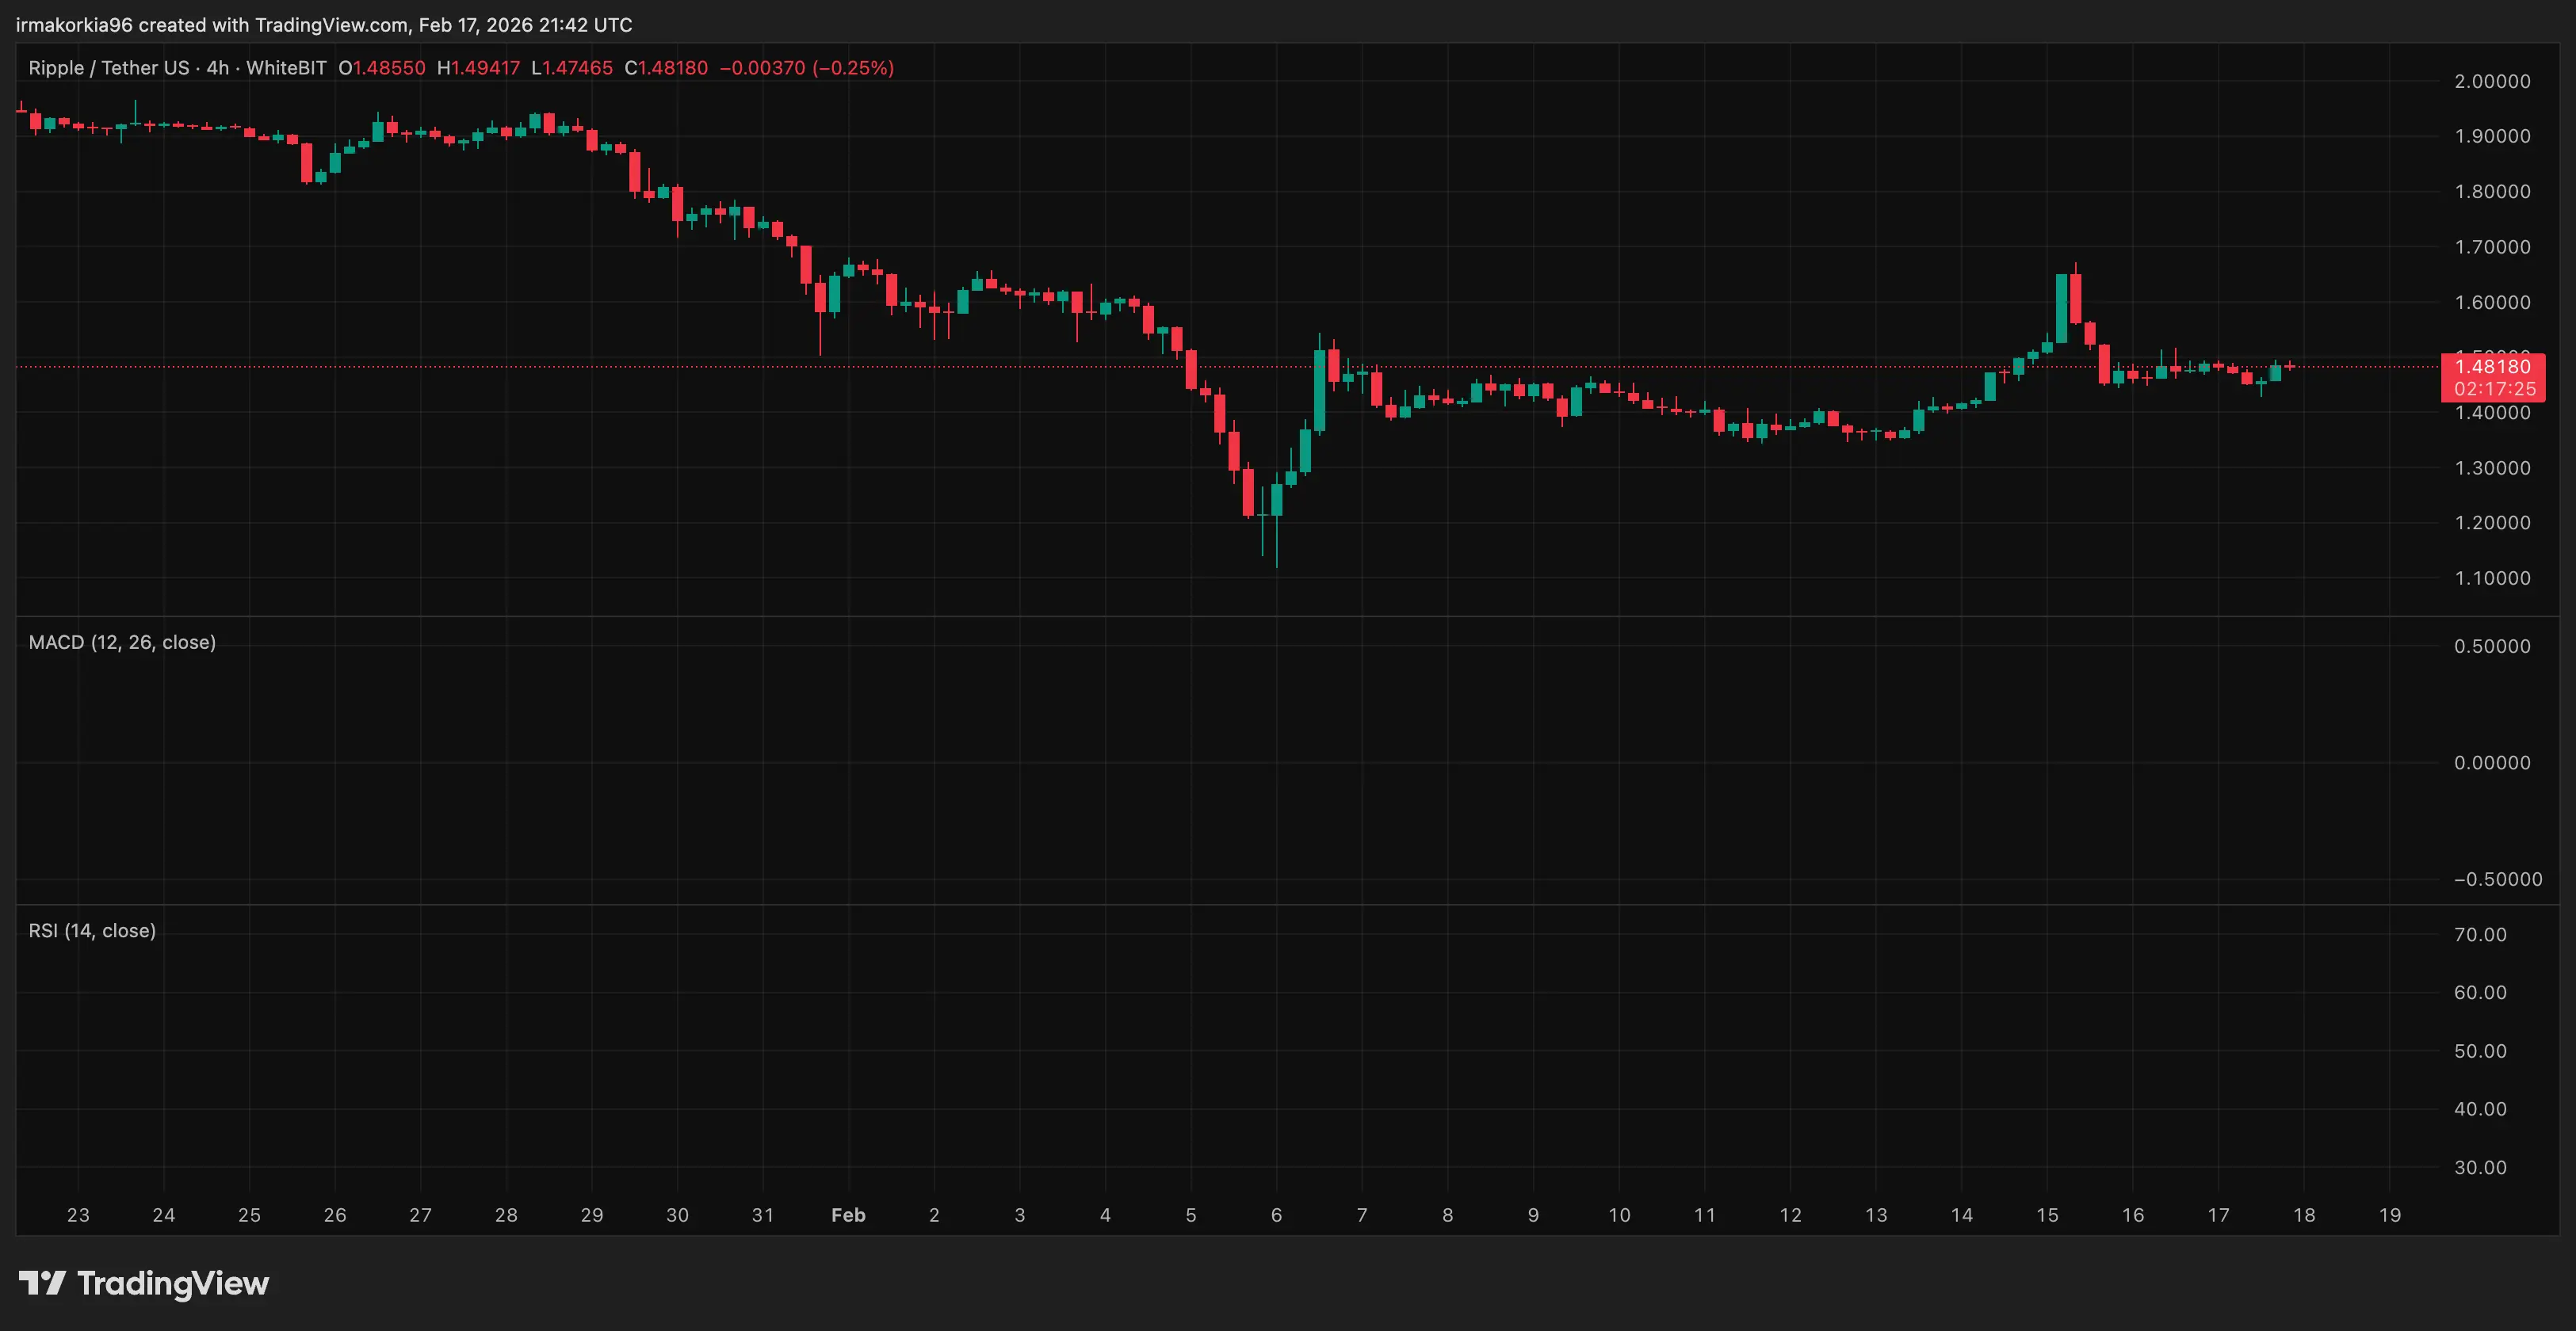Click the candle countdown 02:17:25 label
The image size is (2576, 1331).
click(2494, 389)
